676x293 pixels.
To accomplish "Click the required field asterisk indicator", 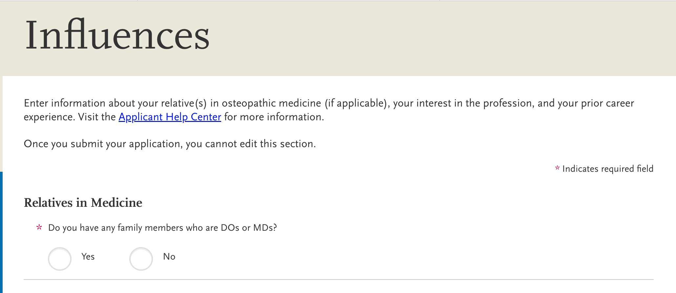I will (x=557, y=168).
